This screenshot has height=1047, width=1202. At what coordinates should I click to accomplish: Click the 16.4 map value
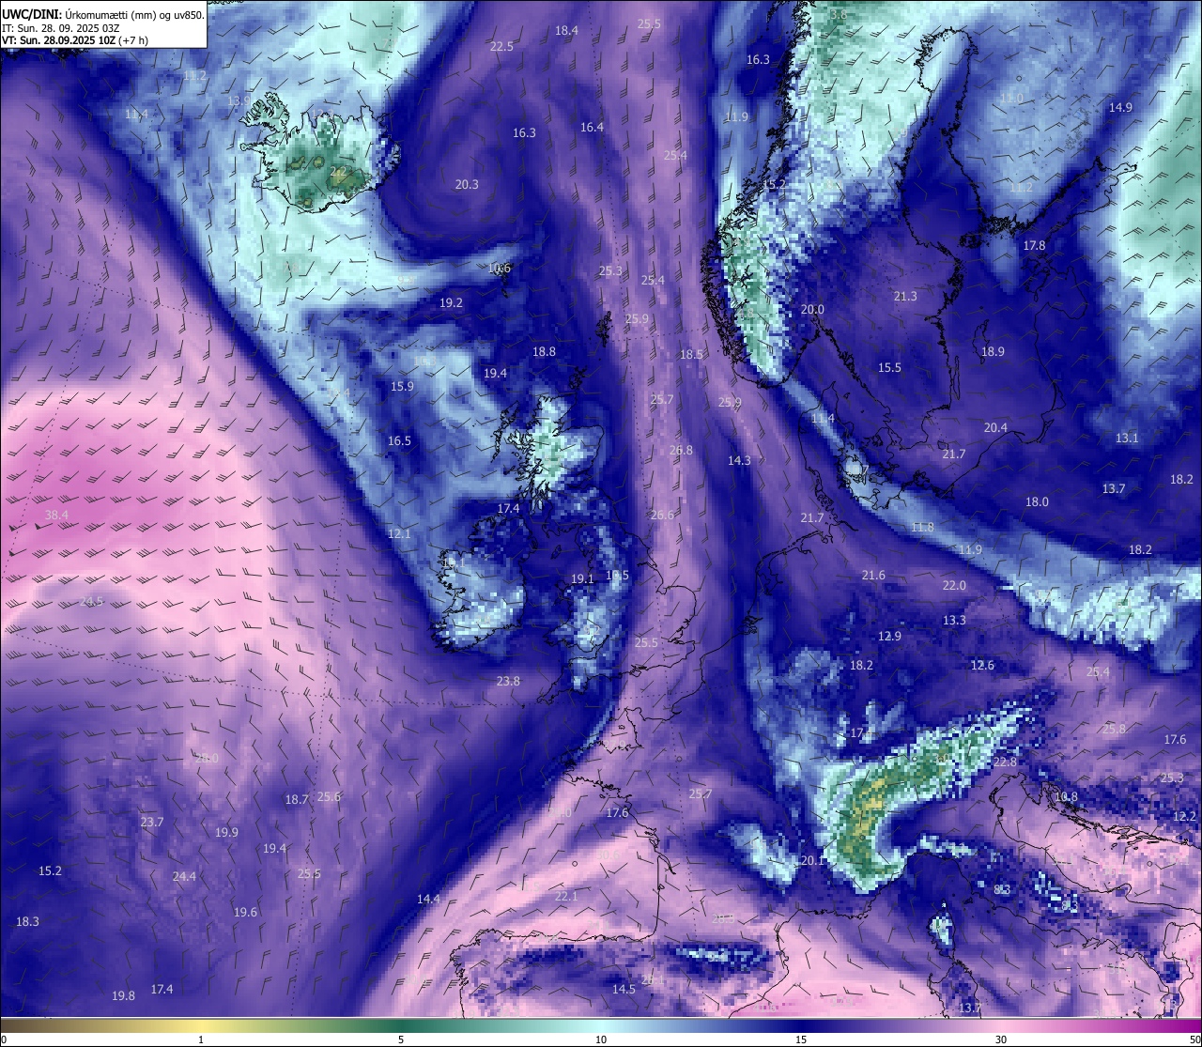pyautogui.click(x=592, y=128)
